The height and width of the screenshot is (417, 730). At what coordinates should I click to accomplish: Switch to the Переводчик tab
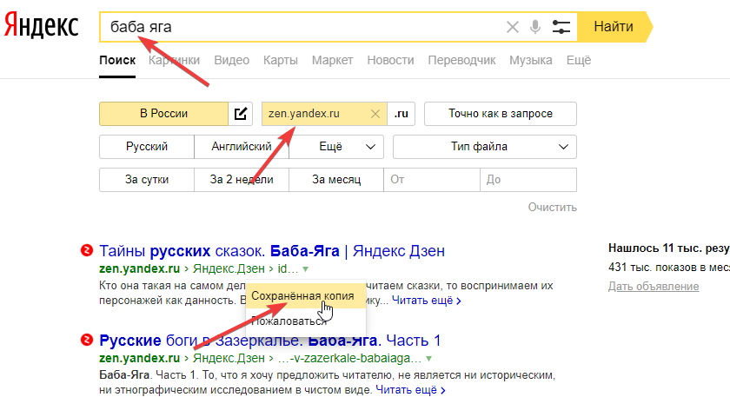461,60
